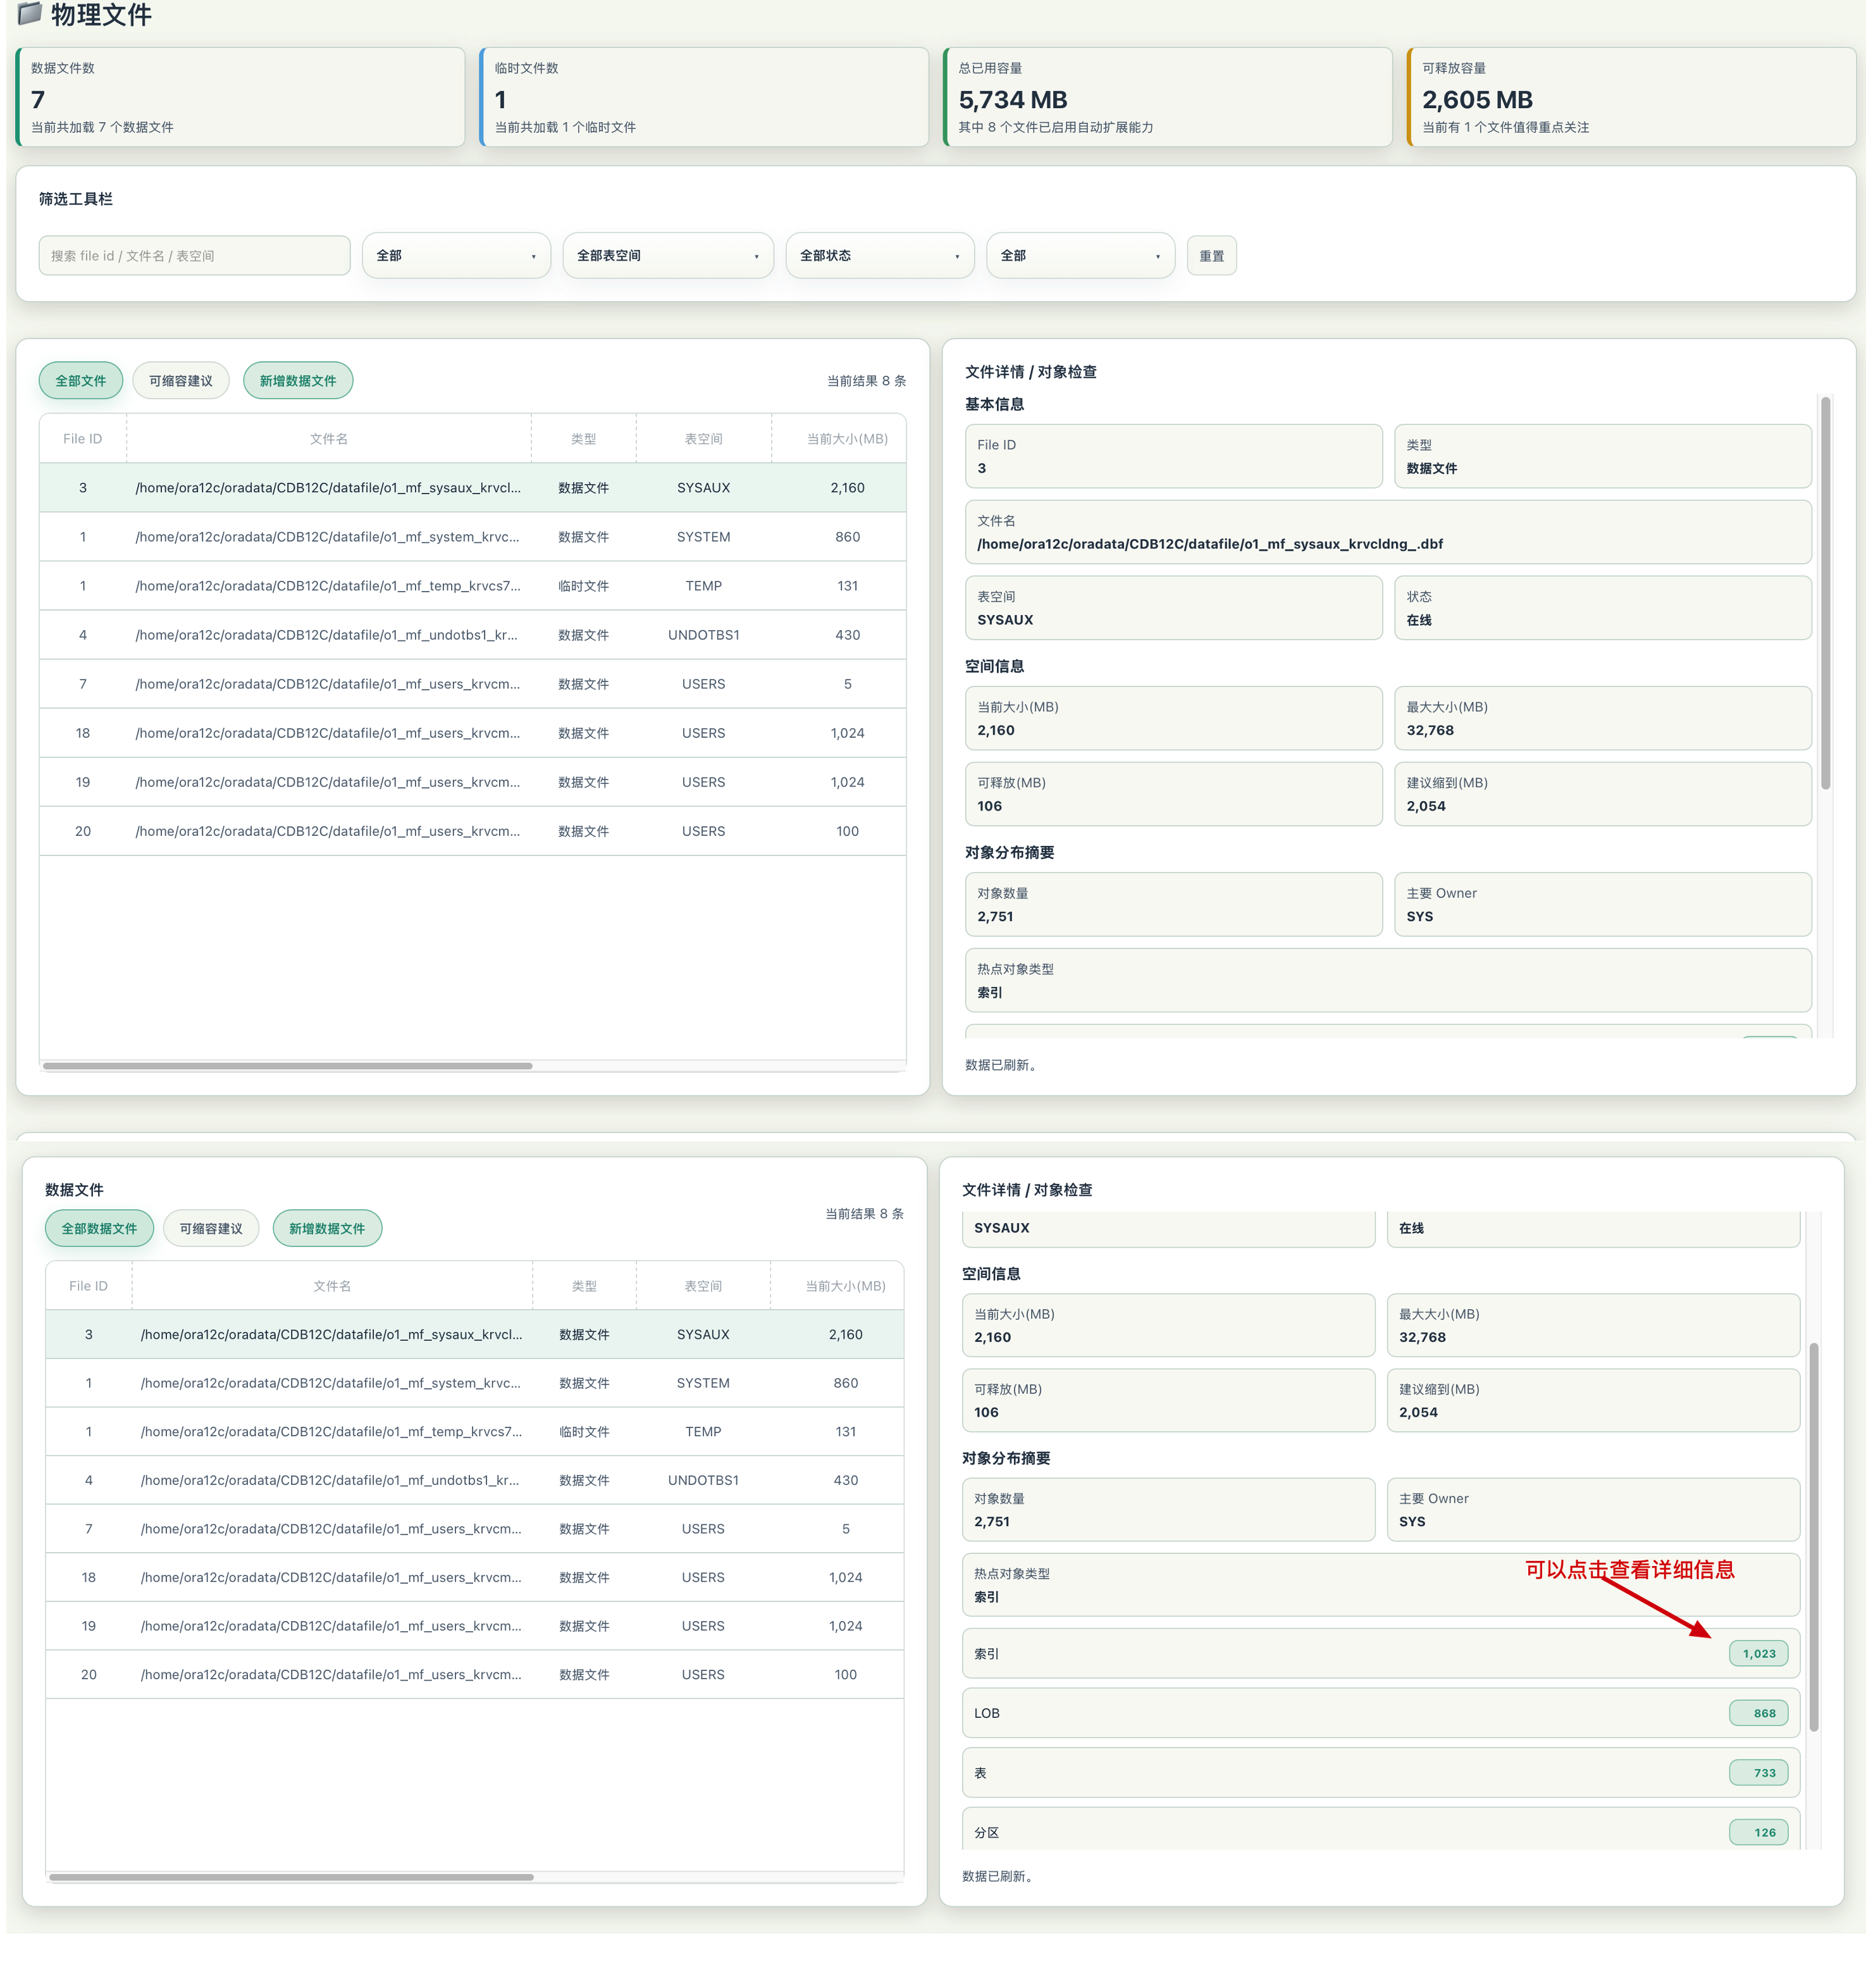Open the 全部状态 dropdown
Screen dimensions: 1866x1988
pyautogui.click(x=879, y=256)
